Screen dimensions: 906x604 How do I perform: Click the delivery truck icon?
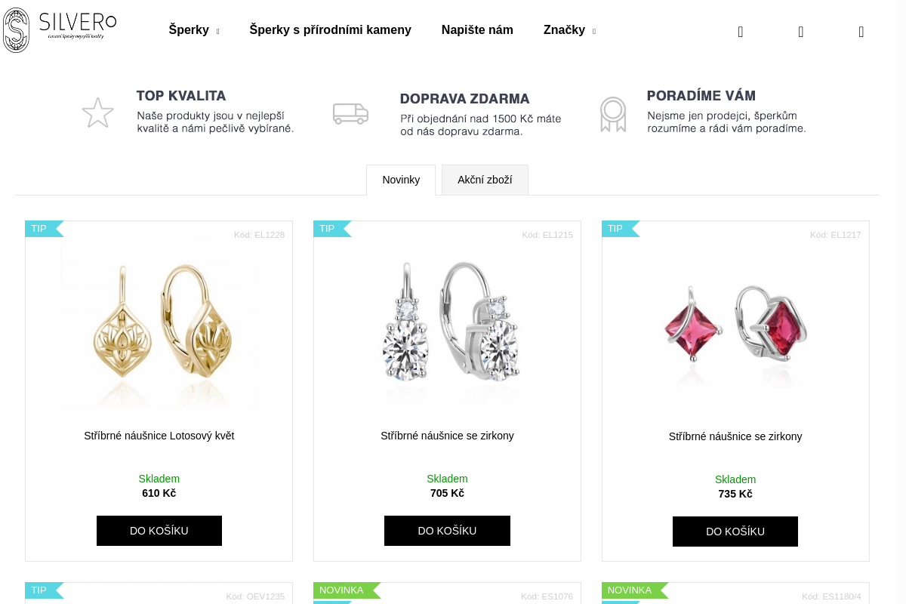tap(350, 113)
